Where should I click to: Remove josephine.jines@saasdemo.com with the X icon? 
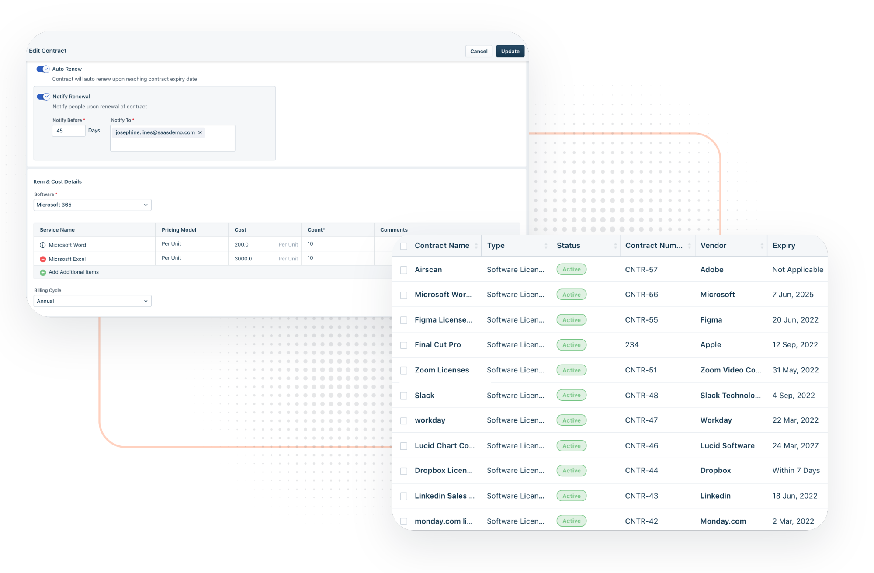[x=200, y=132]
